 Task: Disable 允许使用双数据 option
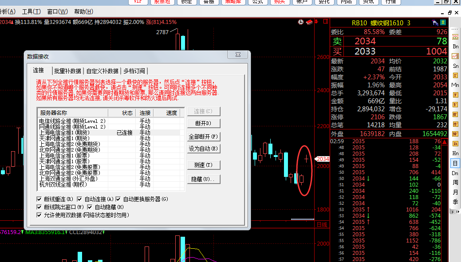40,215
